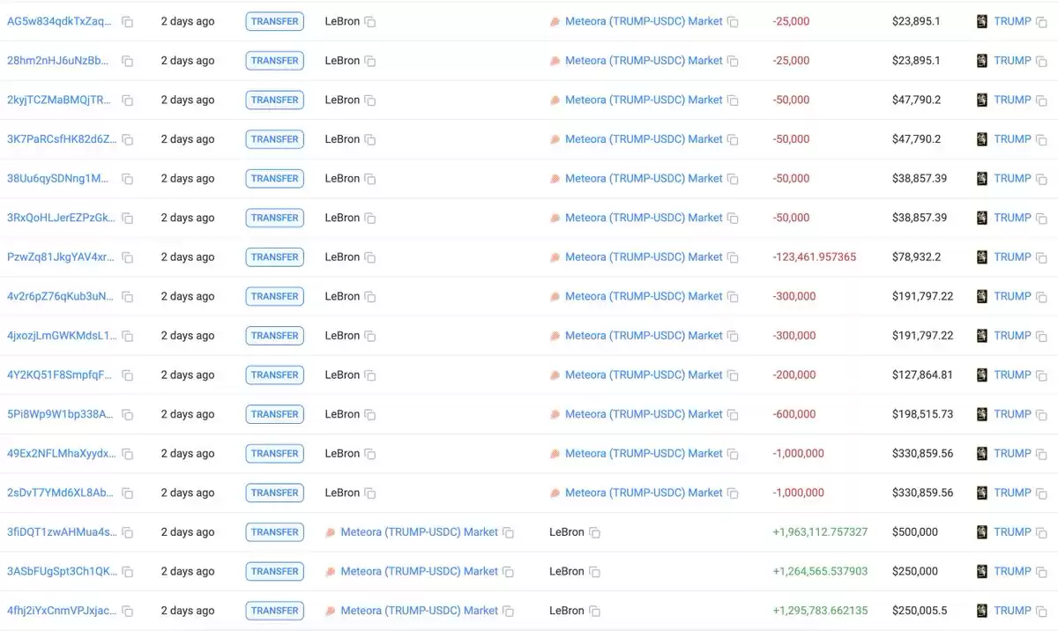Open transaction PzwZq81JkgYAV4xr...
1058x631 pixels.
coord(61,257)
